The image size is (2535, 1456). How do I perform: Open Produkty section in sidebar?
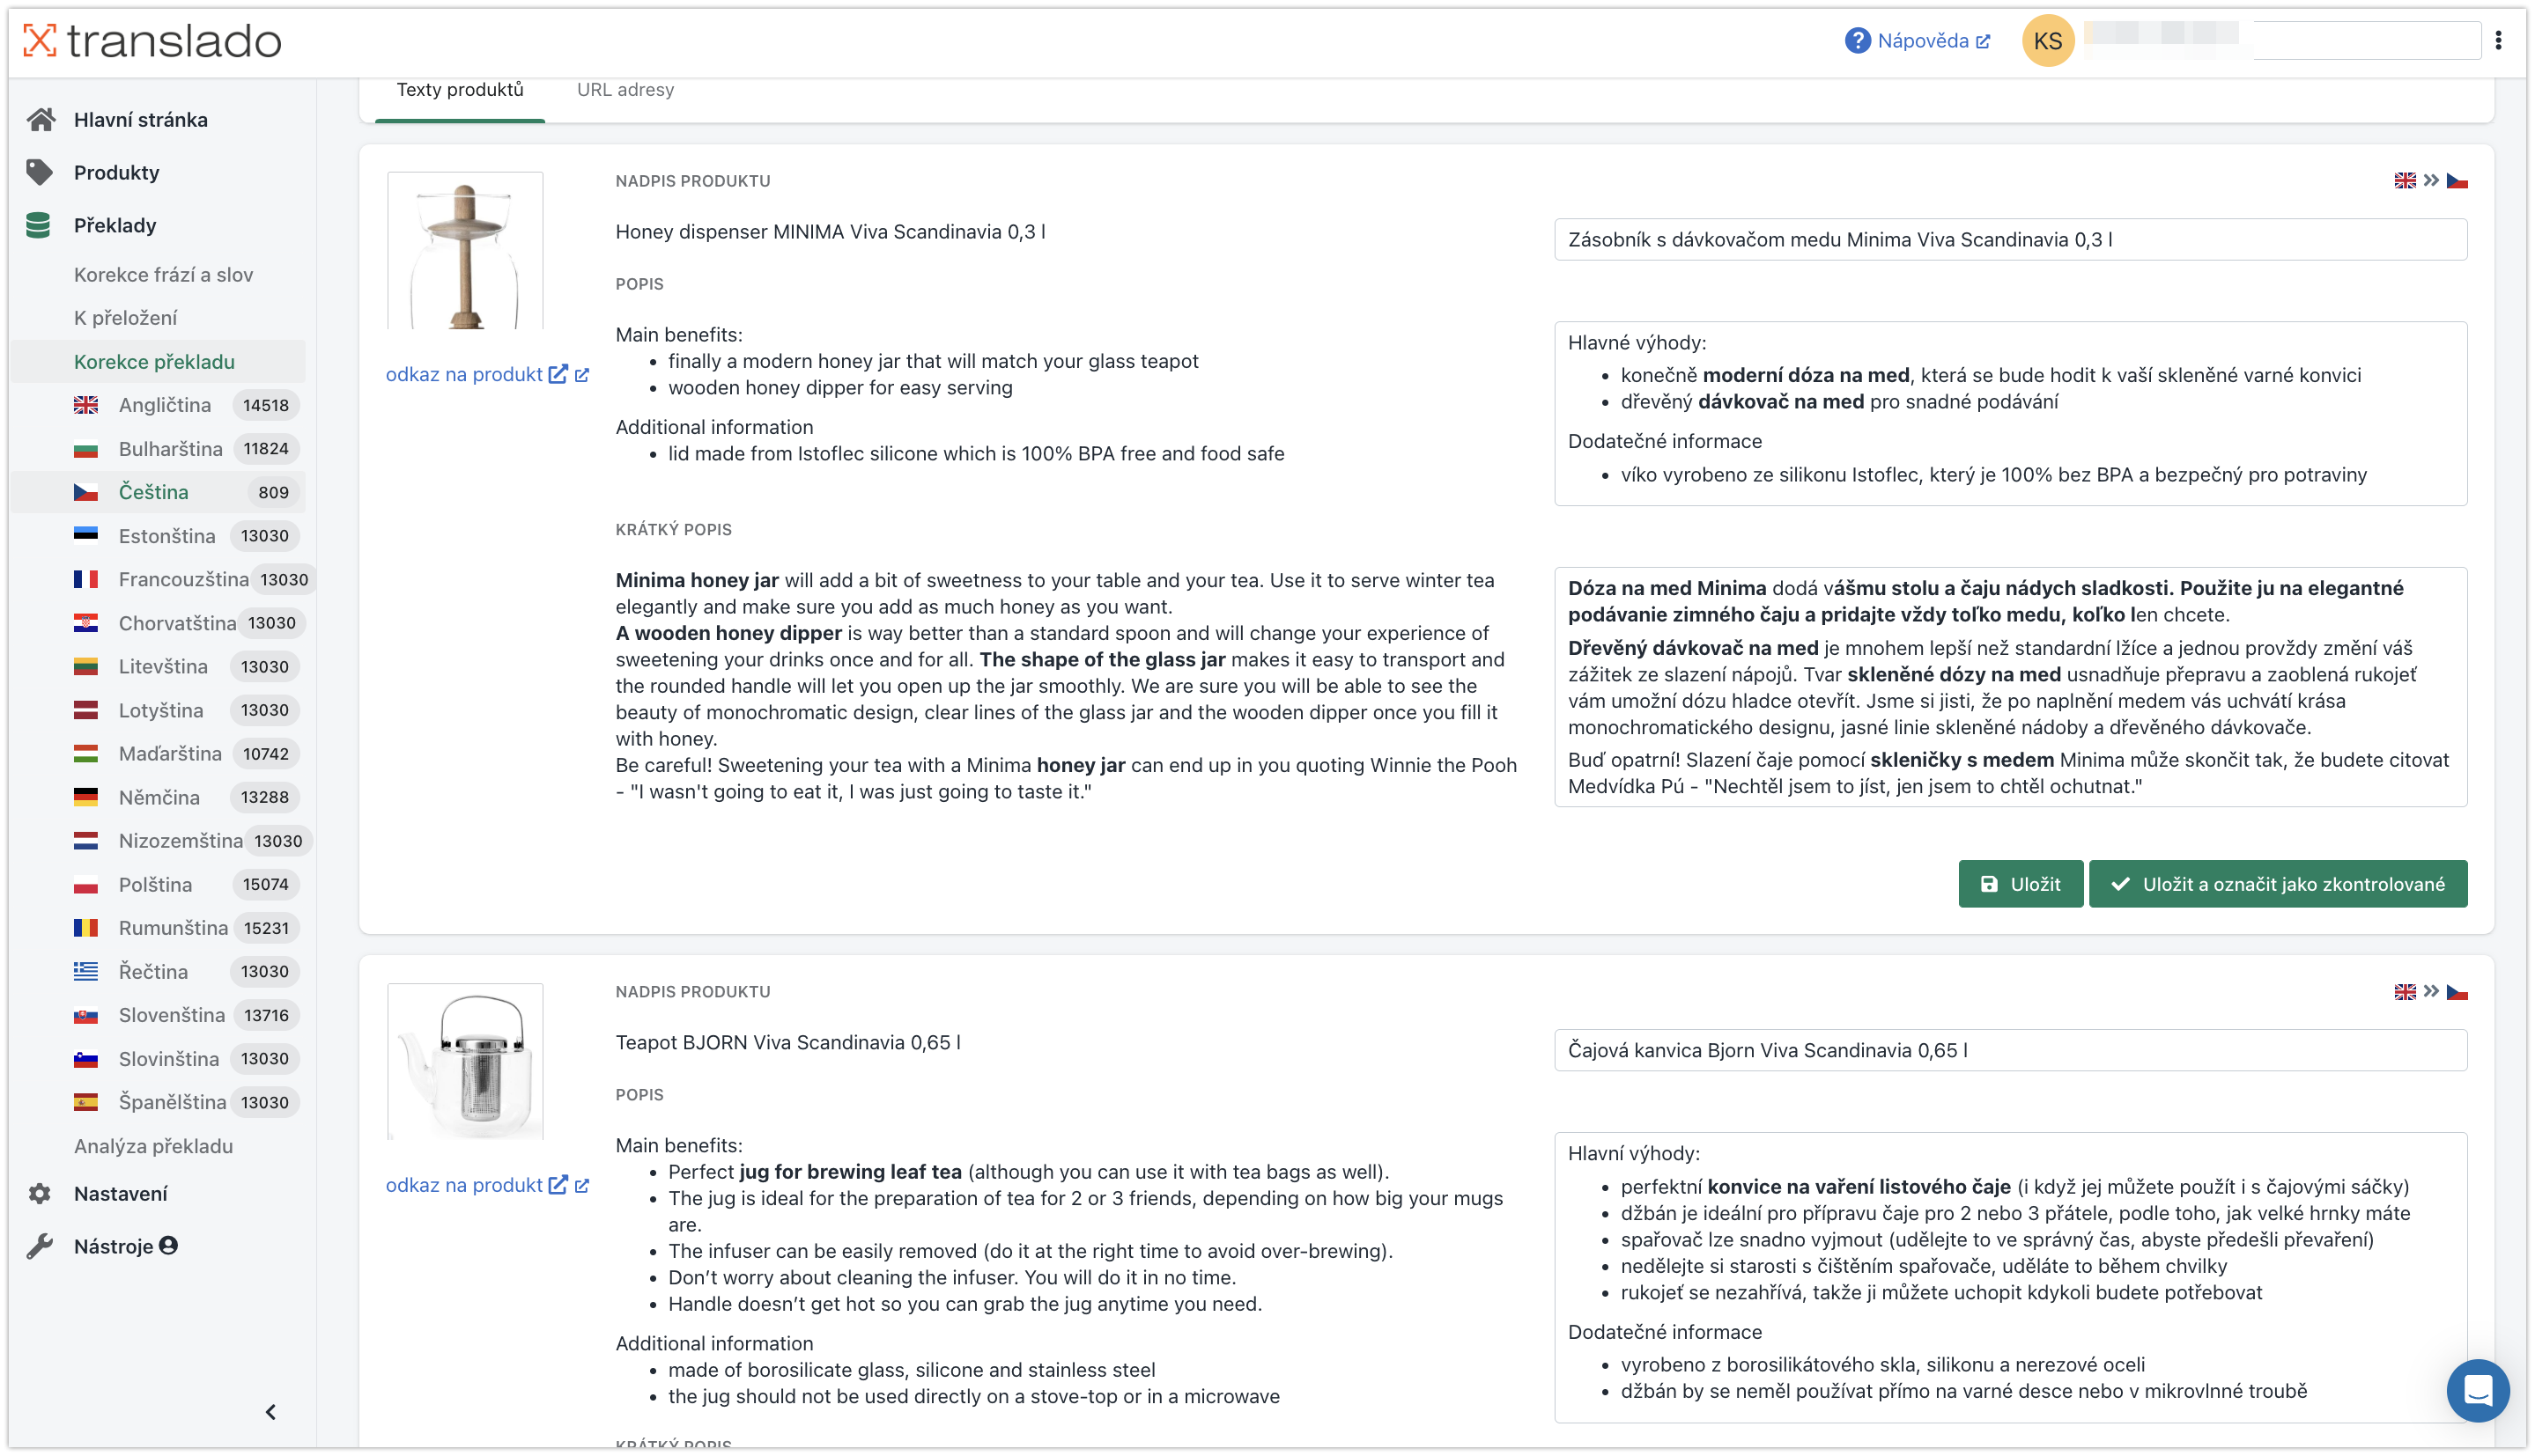116,173
